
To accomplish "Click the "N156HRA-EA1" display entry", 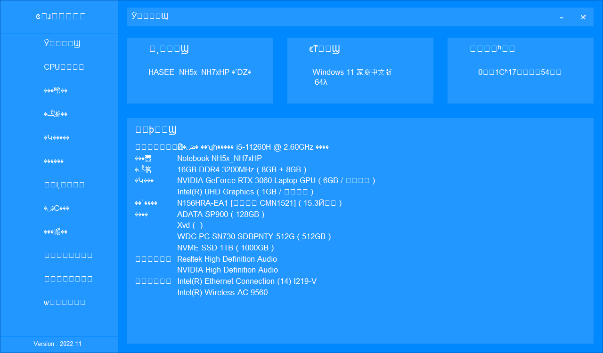I will click(x=260, y=203).
